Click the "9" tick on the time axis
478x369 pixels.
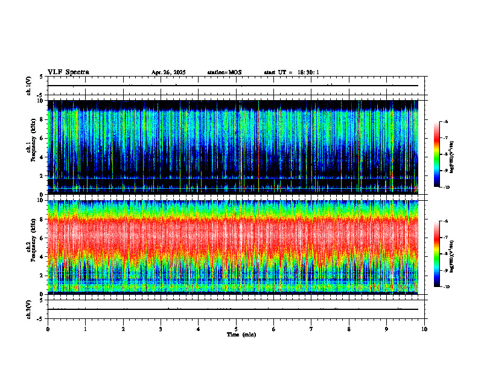(x=386, y=329)
